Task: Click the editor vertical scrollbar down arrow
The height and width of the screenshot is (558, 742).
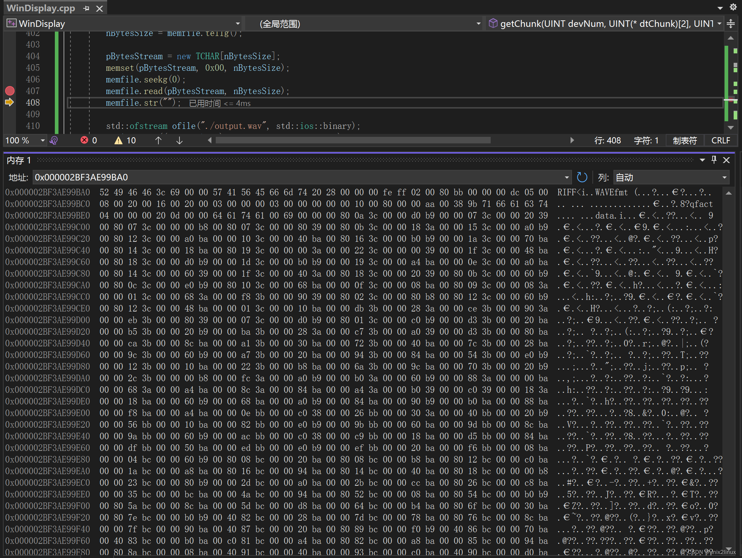Action: click(731, 128)
